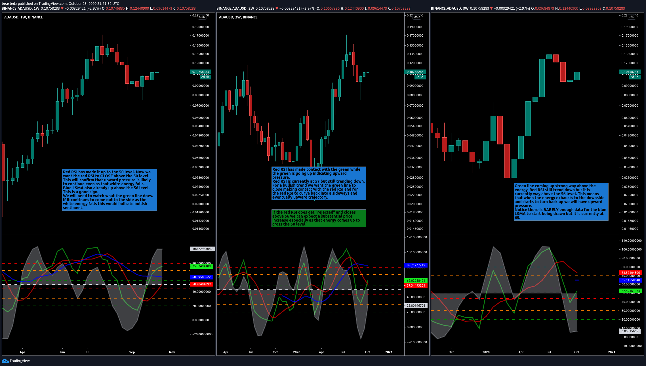Open USD currency selector on 2W chart

417,17
